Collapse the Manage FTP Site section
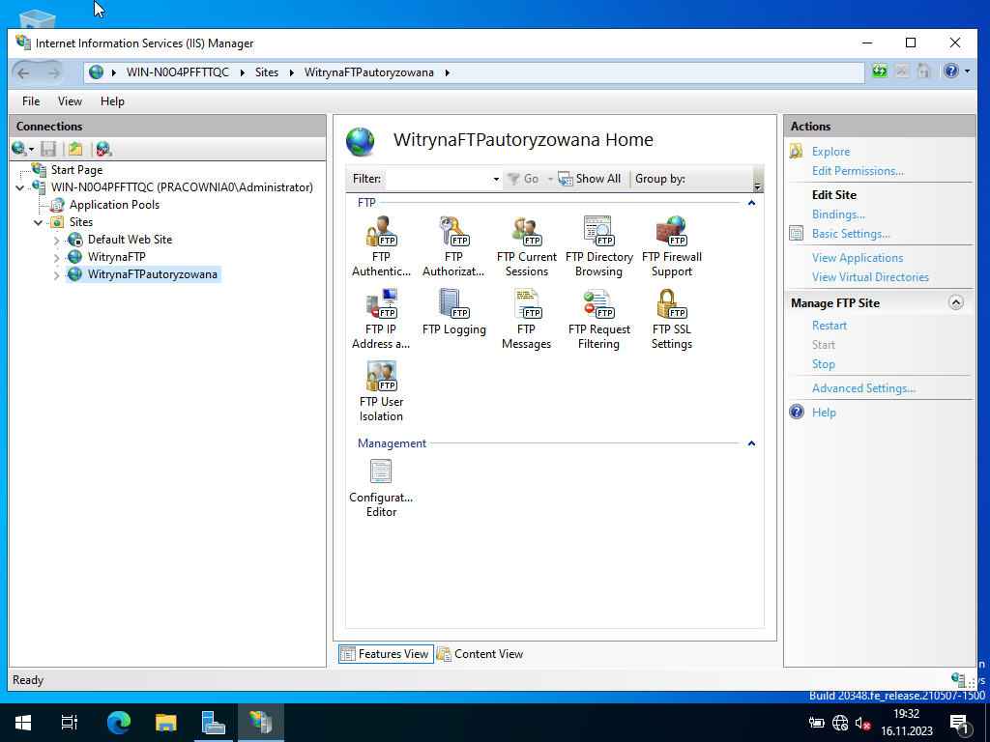 coord(956,302)
